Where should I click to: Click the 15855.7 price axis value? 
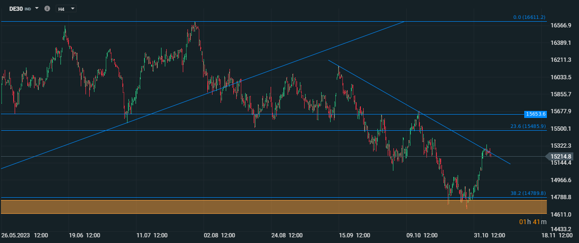(x=561, y=94)
